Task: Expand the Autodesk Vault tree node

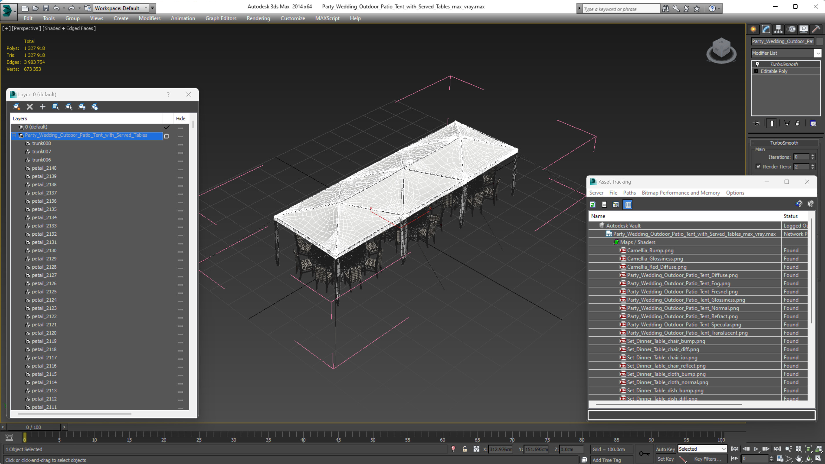Action: coord(594,225)
